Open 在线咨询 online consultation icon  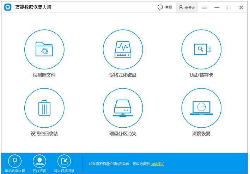tap(39, 161)
